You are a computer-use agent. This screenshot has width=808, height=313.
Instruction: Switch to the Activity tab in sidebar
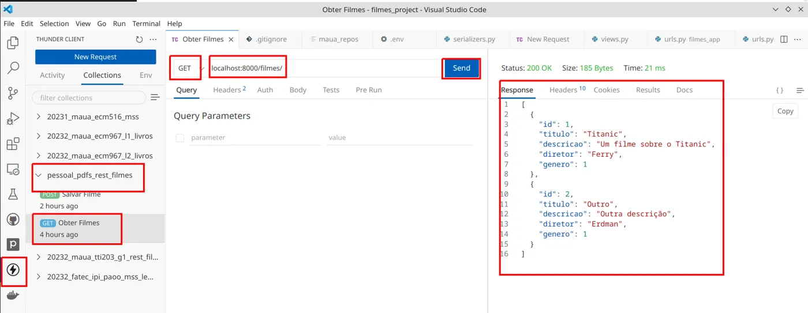pyautogui.click(x=53, y=76)
